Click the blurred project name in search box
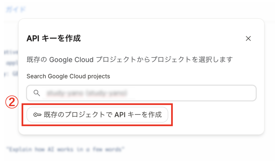This screenshot has height=161, width=275. [x=86, y=93]
